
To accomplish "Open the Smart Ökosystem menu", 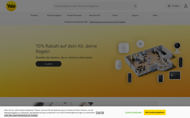I will [x=74, y=15].
